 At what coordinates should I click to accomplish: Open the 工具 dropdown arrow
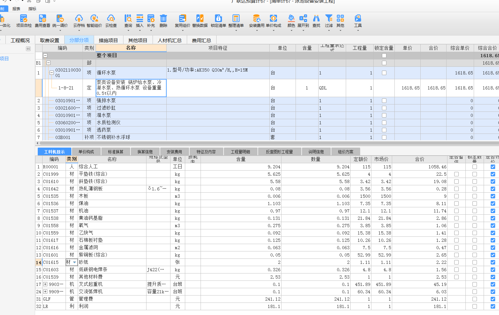coord(358,31)
